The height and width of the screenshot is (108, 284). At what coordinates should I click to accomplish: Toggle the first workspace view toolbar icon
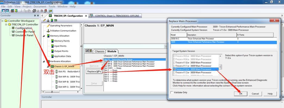(3, 11)
